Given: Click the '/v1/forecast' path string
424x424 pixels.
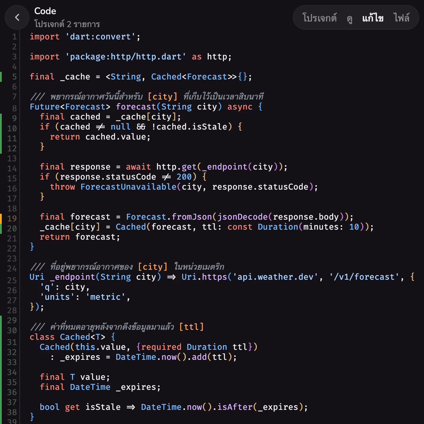Looking at the screenshot, I should click(x=364, y=277).
